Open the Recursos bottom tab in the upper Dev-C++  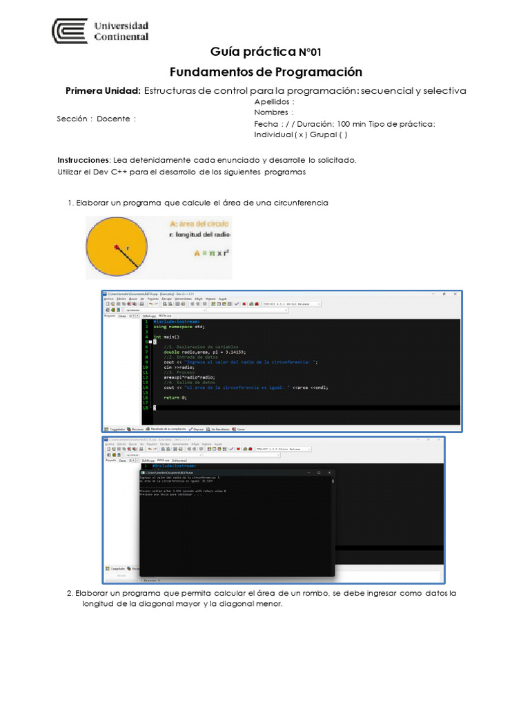(137, 429)
